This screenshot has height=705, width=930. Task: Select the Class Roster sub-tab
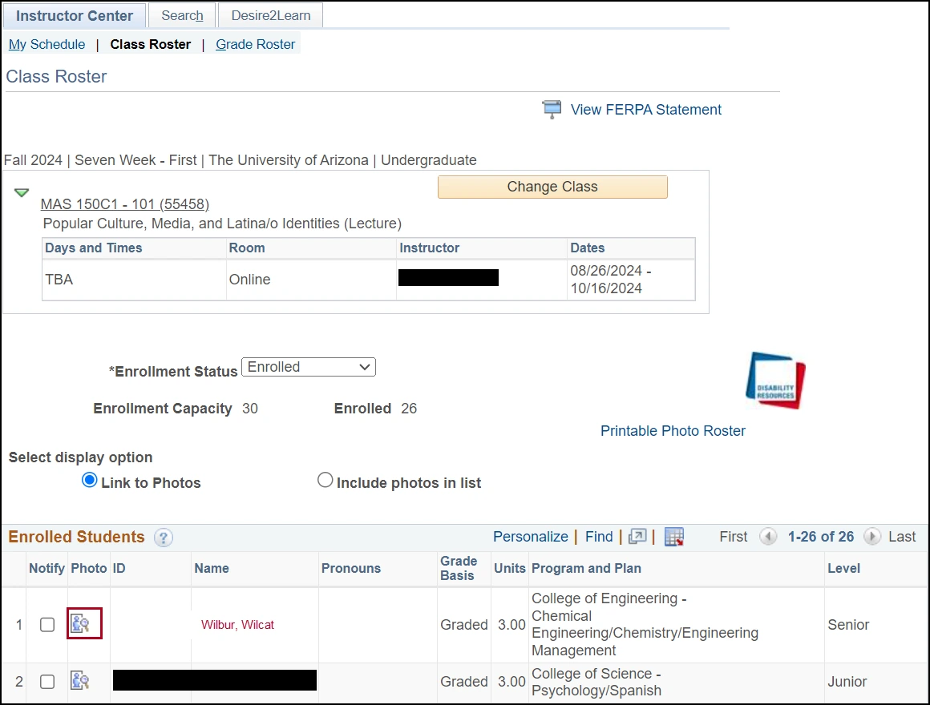click(x=151, y=44)
